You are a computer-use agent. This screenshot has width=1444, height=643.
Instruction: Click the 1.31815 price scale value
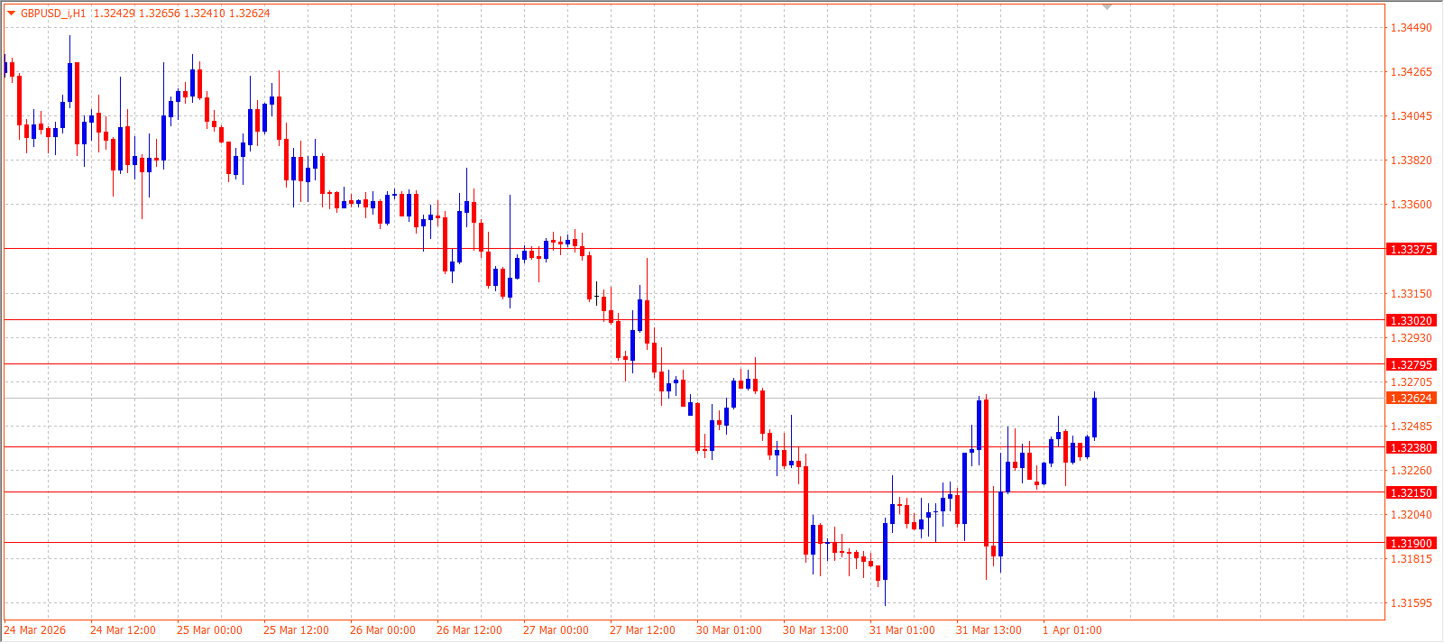(x=1411, y=559)
